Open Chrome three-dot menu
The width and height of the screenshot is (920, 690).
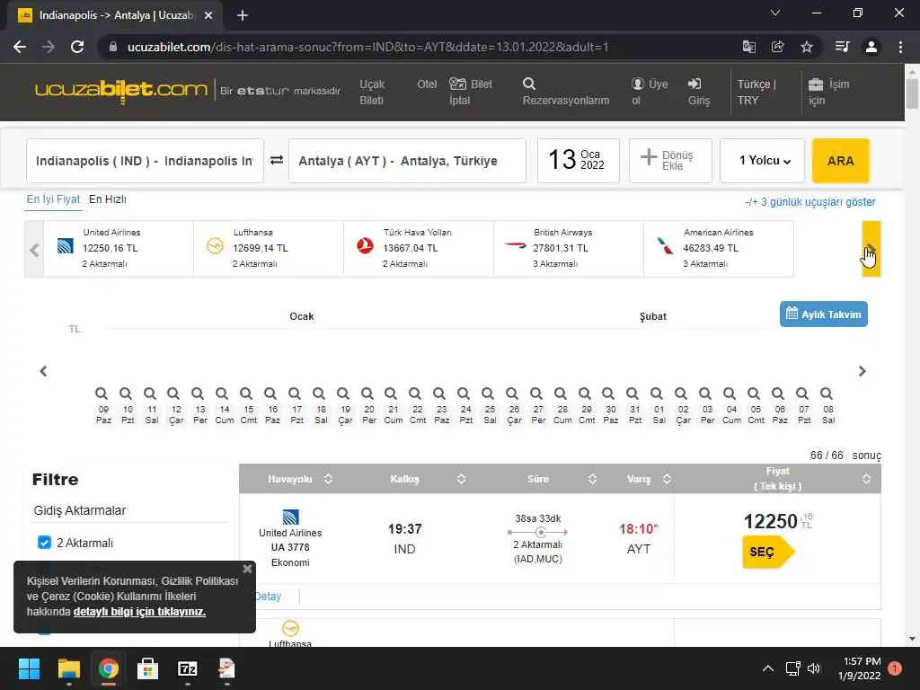pos(900,47)
